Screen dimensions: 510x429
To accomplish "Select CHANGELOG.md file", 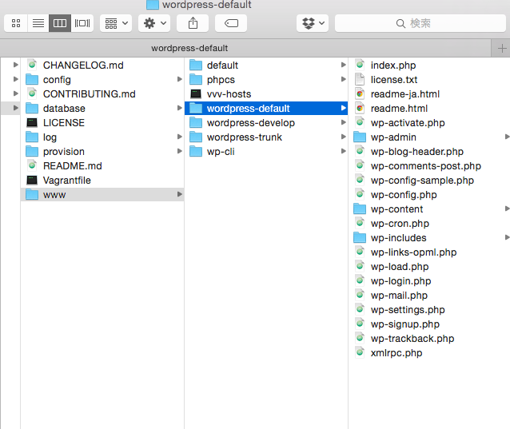I will (x=102, y=66).
